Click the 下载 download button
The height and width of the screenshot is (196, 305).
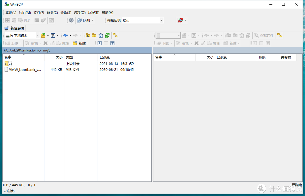click(163, 43)
